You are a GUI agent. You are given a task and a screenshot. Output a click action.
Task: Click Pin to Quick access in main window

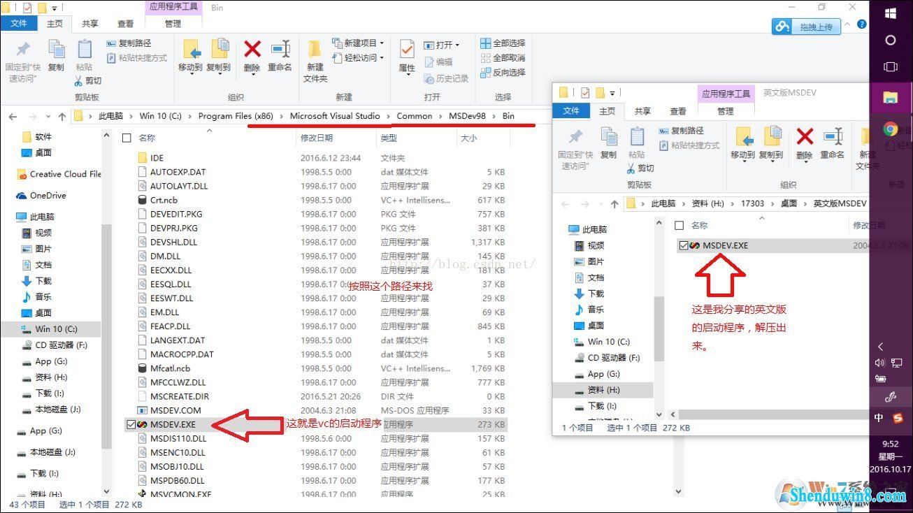click(x=22, y=62)
